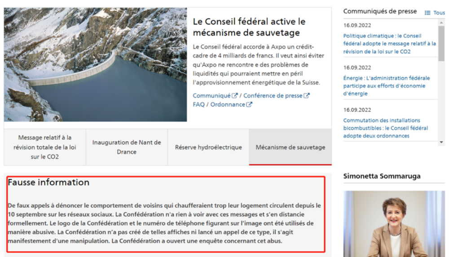The width and height of the screenshot is (449, 257).
Task: Click the Simonetta Sommaruga heading
Action: pyautogui.click(x=382, y=176)
